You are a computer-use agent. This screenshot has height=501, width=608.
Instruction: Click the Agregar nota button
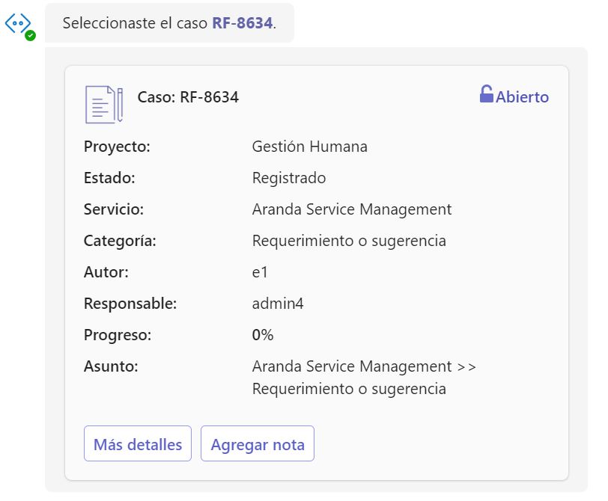(x=258, y=443)
